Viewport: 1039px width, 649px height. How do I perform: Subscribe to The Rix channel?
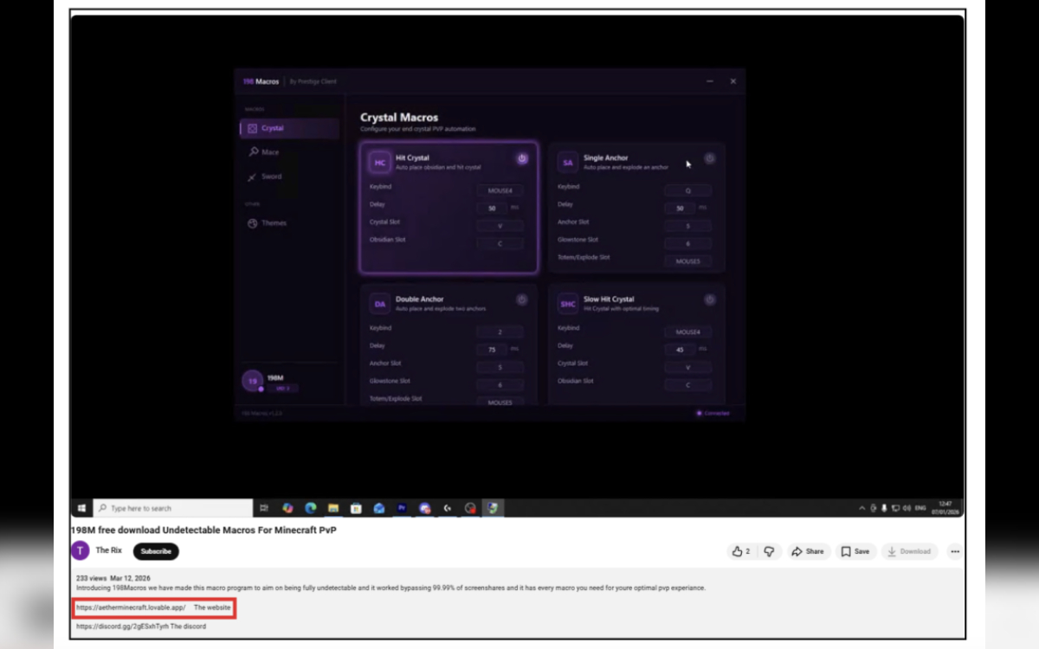click(x=156, y=551)
